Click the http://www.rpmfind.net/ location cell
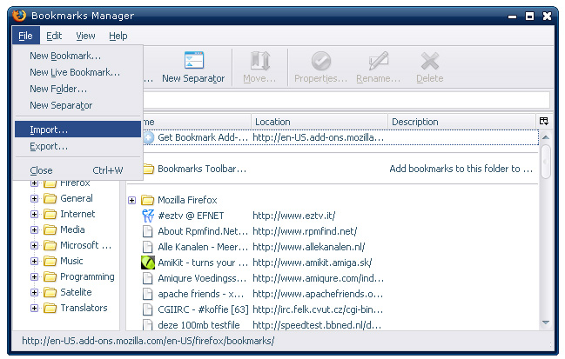 (x=305, y=231)
